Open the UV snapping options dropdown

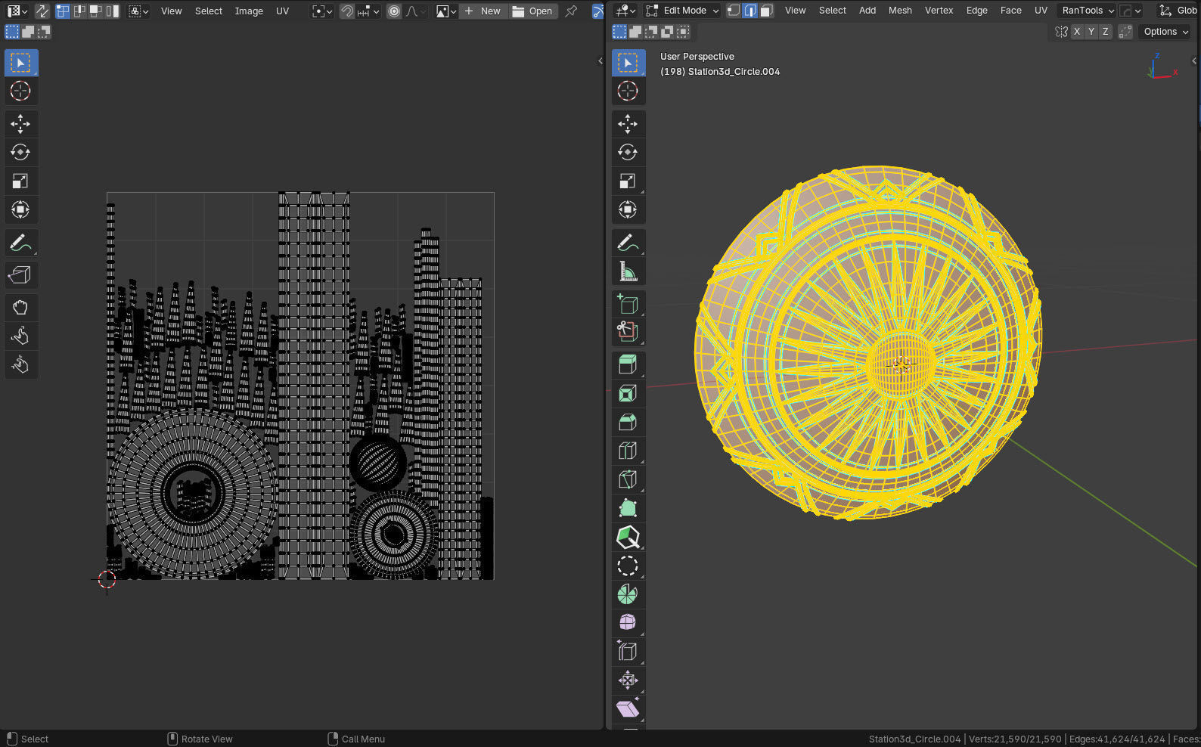tap(368, 11)
